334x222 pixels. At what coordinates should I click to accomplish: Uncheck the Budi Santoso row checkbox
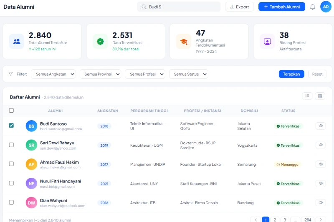pos(11,126)
